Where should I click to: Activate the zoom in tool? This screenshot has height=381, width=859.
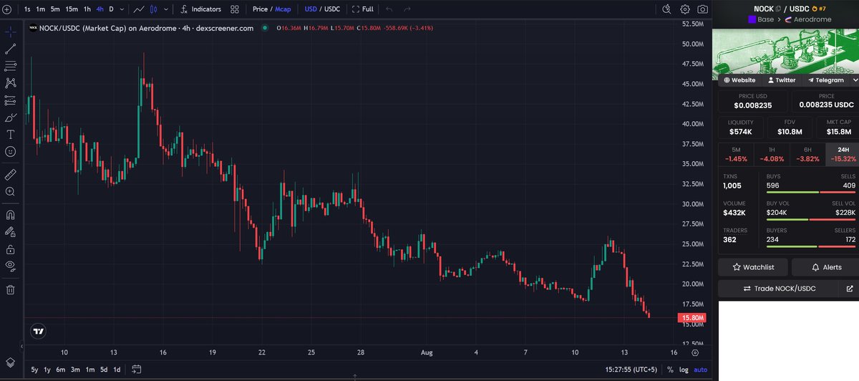11,192
